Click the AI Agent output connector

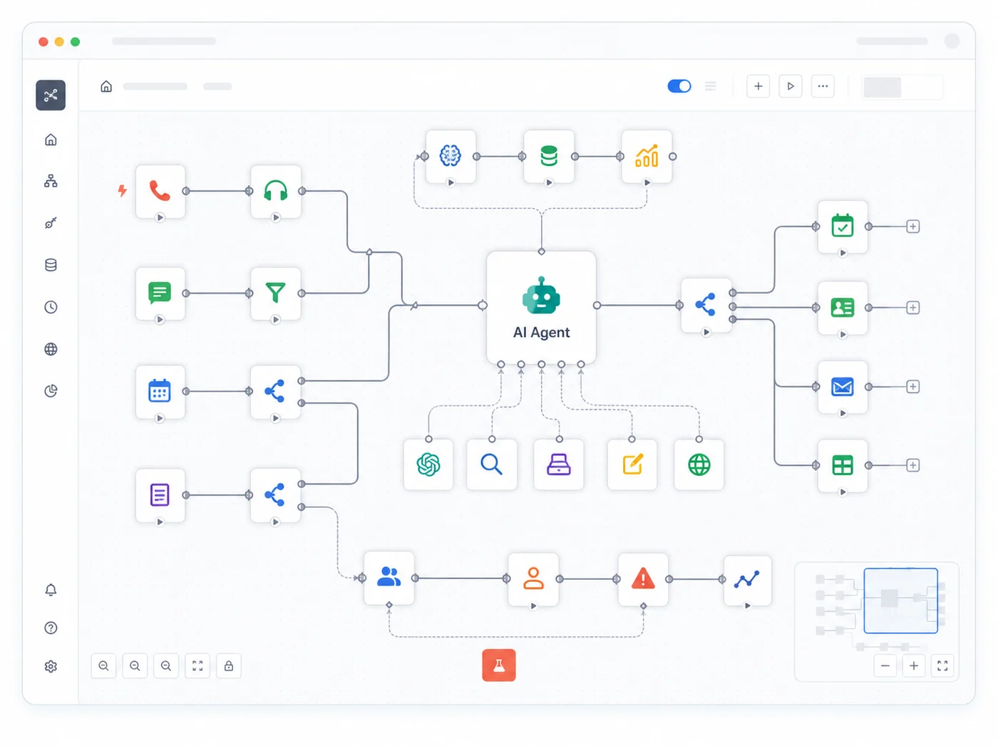597,306
